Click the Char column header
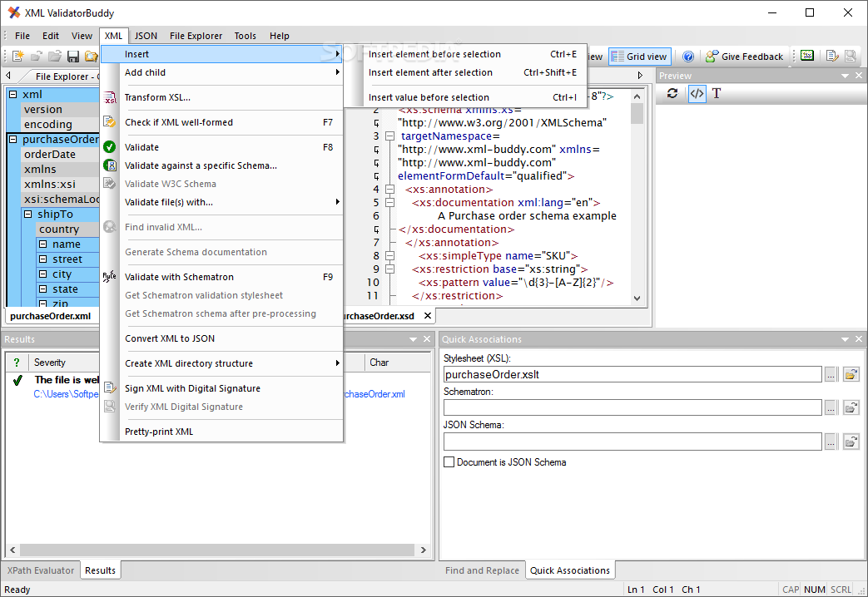The height and width of the screenshot is (597, 868). click(398, 363)
